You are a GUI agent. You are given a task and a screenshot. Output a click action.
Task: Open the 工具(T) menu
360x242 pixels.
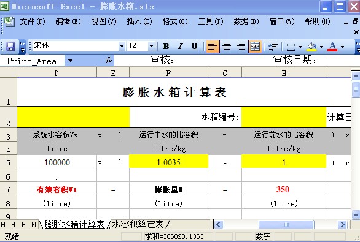(211, 21)
